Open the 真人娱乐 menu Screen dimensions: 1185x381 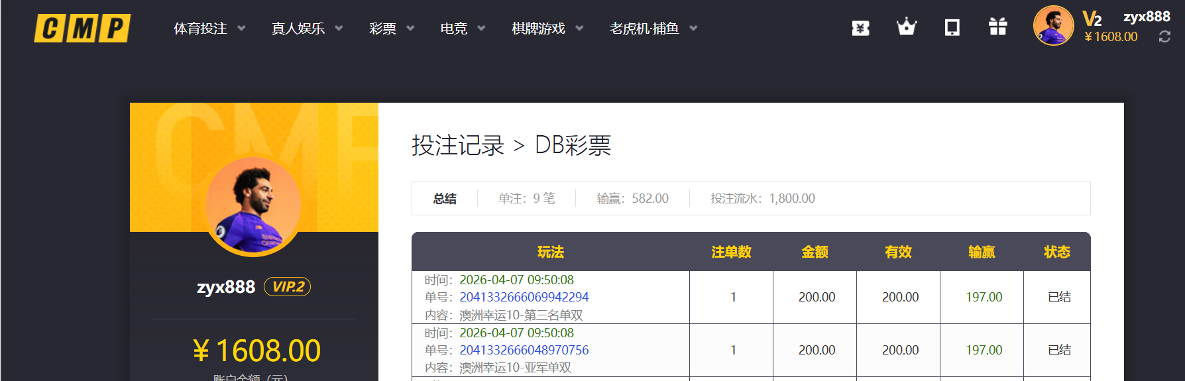pos(298,28)
